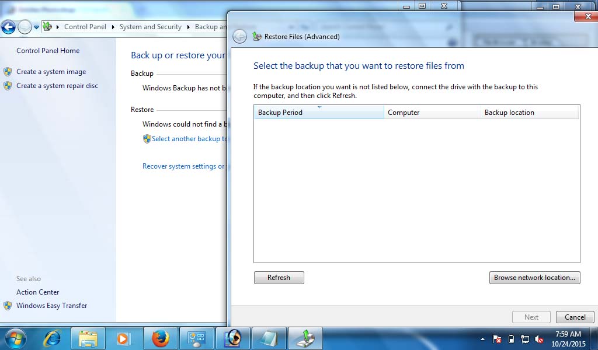Open the notepad taskbar icon
This screenshot has height=350, width=598.
pyautogui.click(x=269, y=338)
